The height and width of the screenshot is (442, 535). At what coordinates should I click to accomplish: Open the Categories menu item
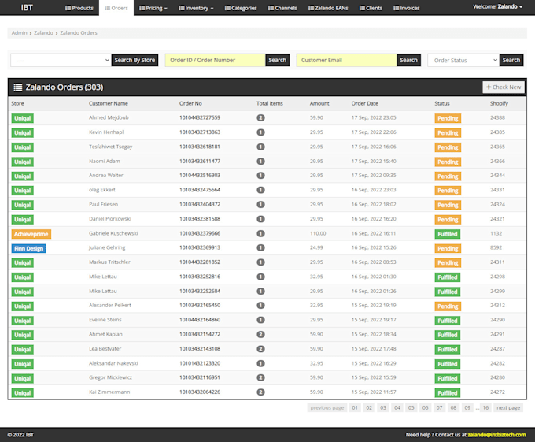click(x=241, y=8)
